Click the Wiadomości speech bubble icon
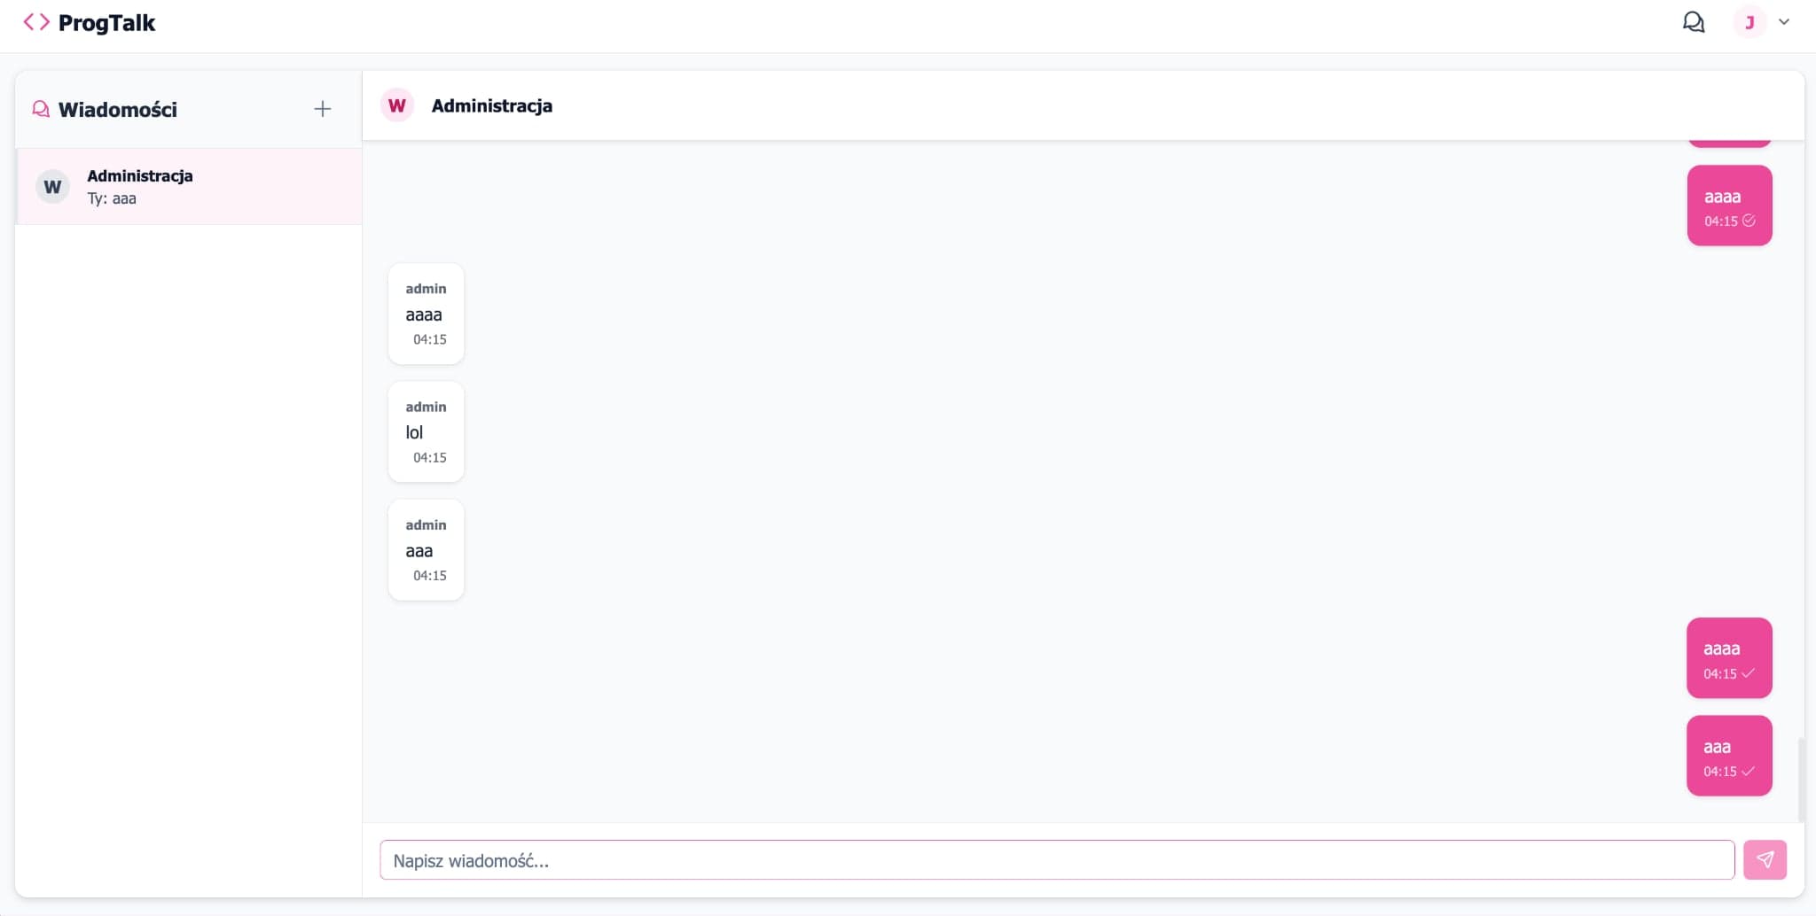Image resolution: width=1816 pixels, height=916 pixels. coord(40,109)
